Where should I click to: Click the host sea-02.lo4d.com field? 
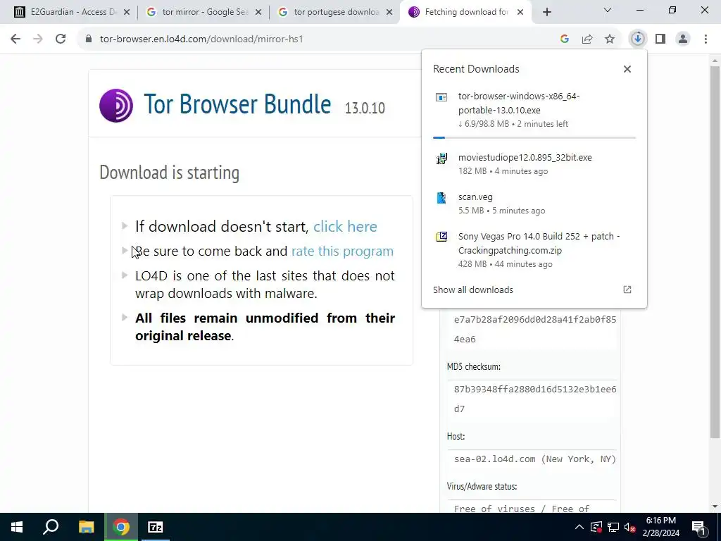[534, 459]
